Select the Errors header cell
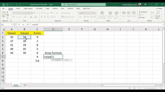 tap(37, 33)
